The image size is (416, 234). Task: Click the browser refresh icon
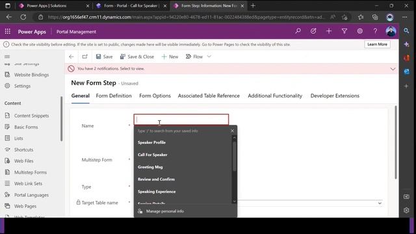[23, 17]
